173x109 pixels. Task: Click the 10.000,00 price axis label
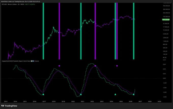(x=166, y=30)
